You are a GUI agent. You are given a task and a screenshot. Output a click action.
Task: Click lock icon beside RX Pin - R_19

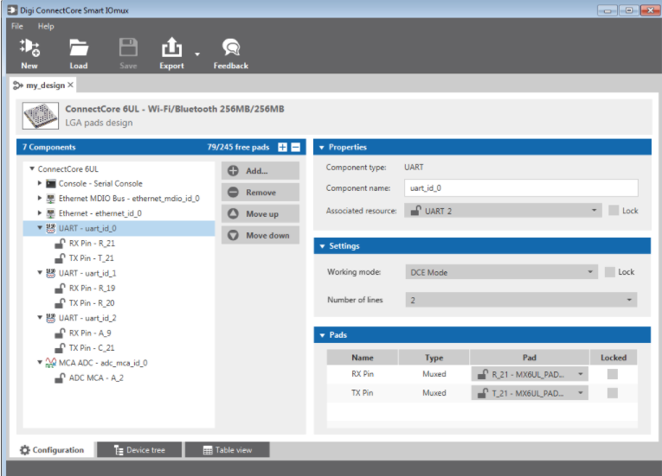pyautogui.click(x=61, y=288)
